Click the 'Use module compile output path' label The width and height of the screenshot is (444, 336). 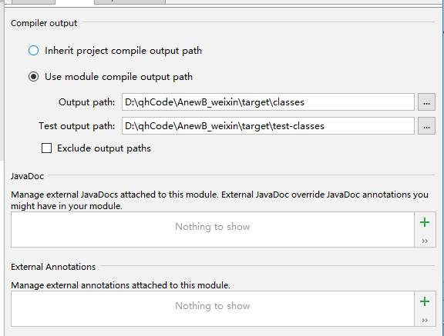click(x=119, y=77)
